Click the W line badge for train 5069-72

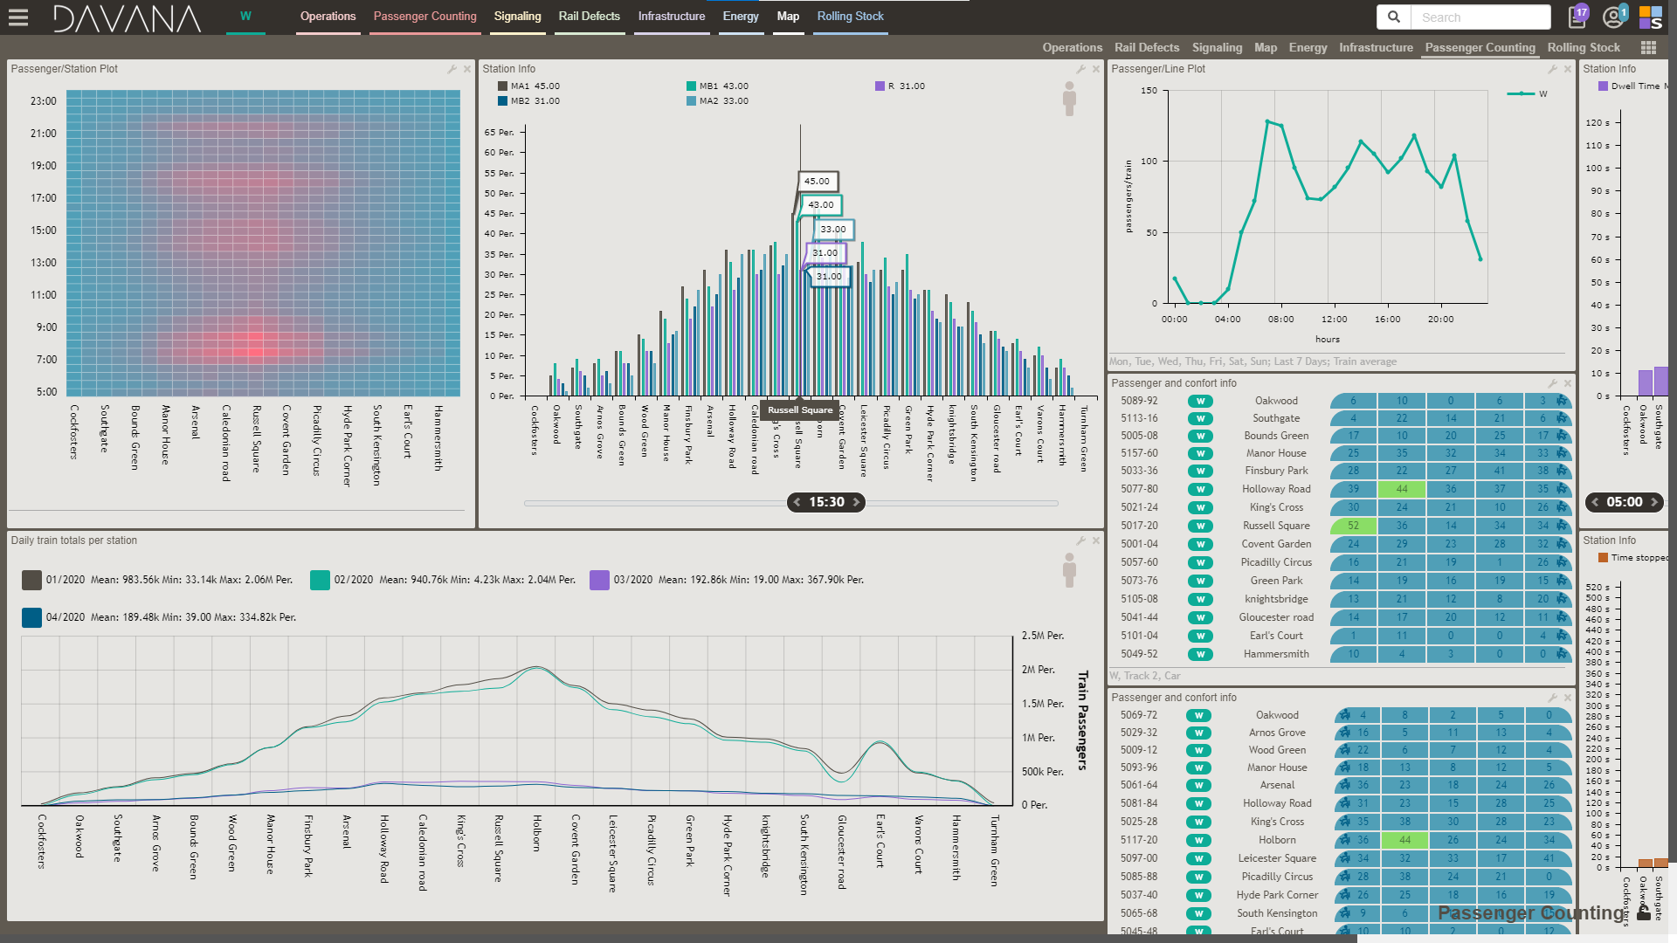point(1199,715)
